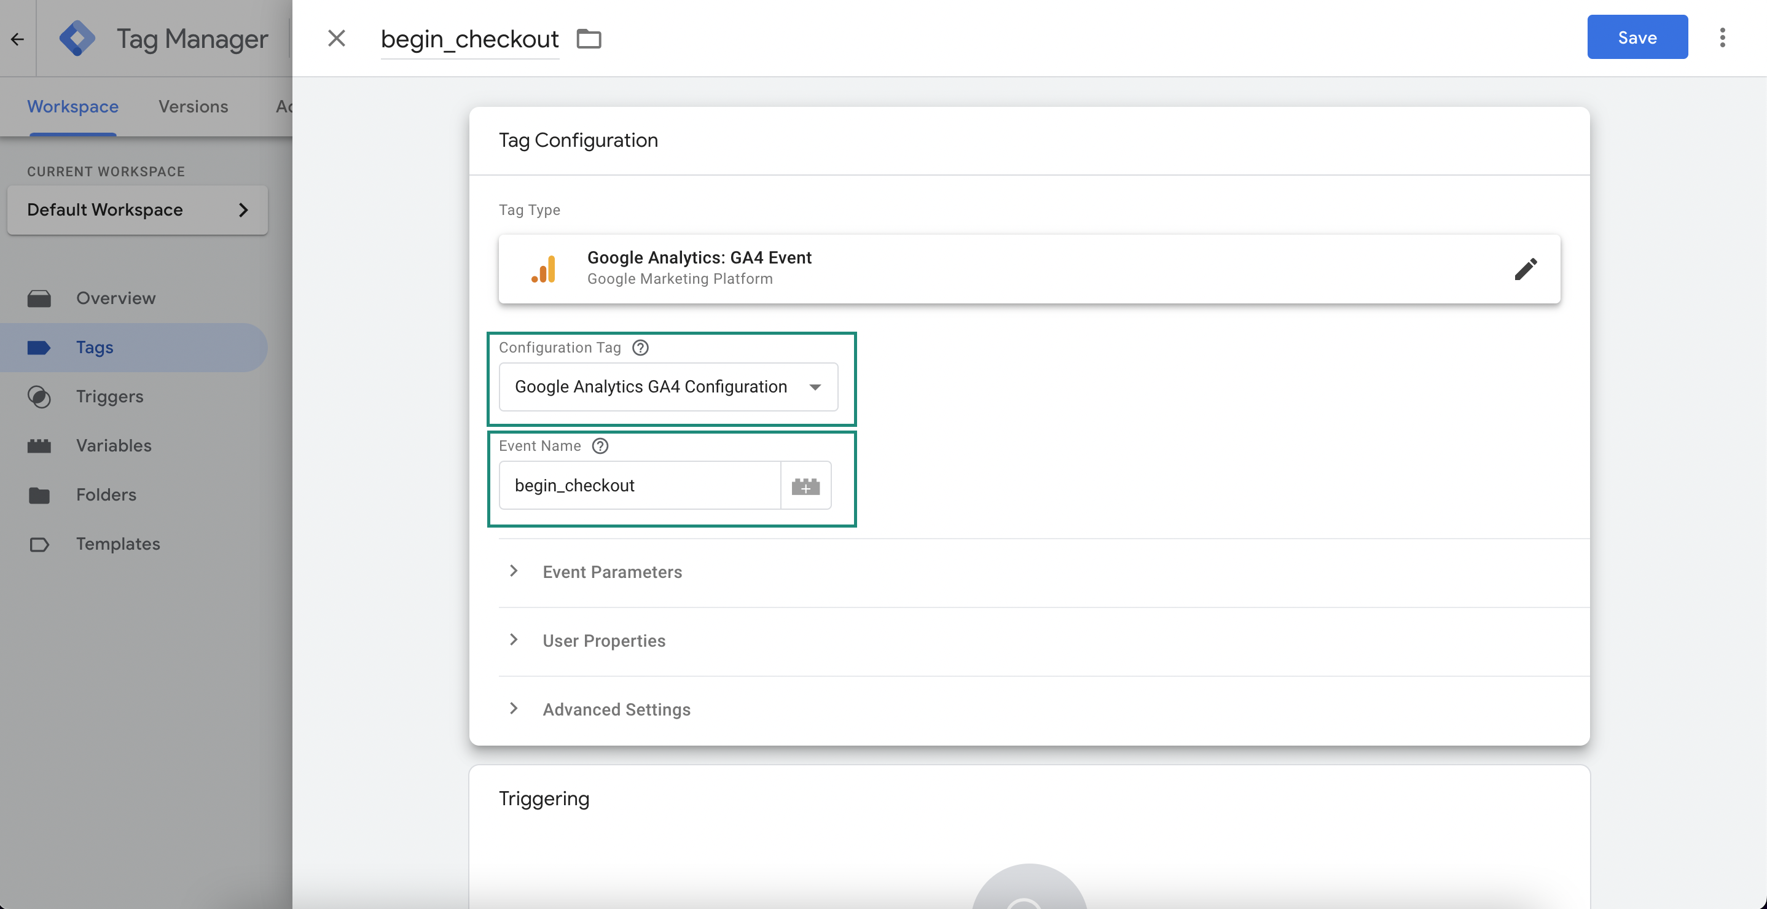This screenshot has width=1767, height=909.
Task: Open the Default Workspace selector
Action: 137,210
